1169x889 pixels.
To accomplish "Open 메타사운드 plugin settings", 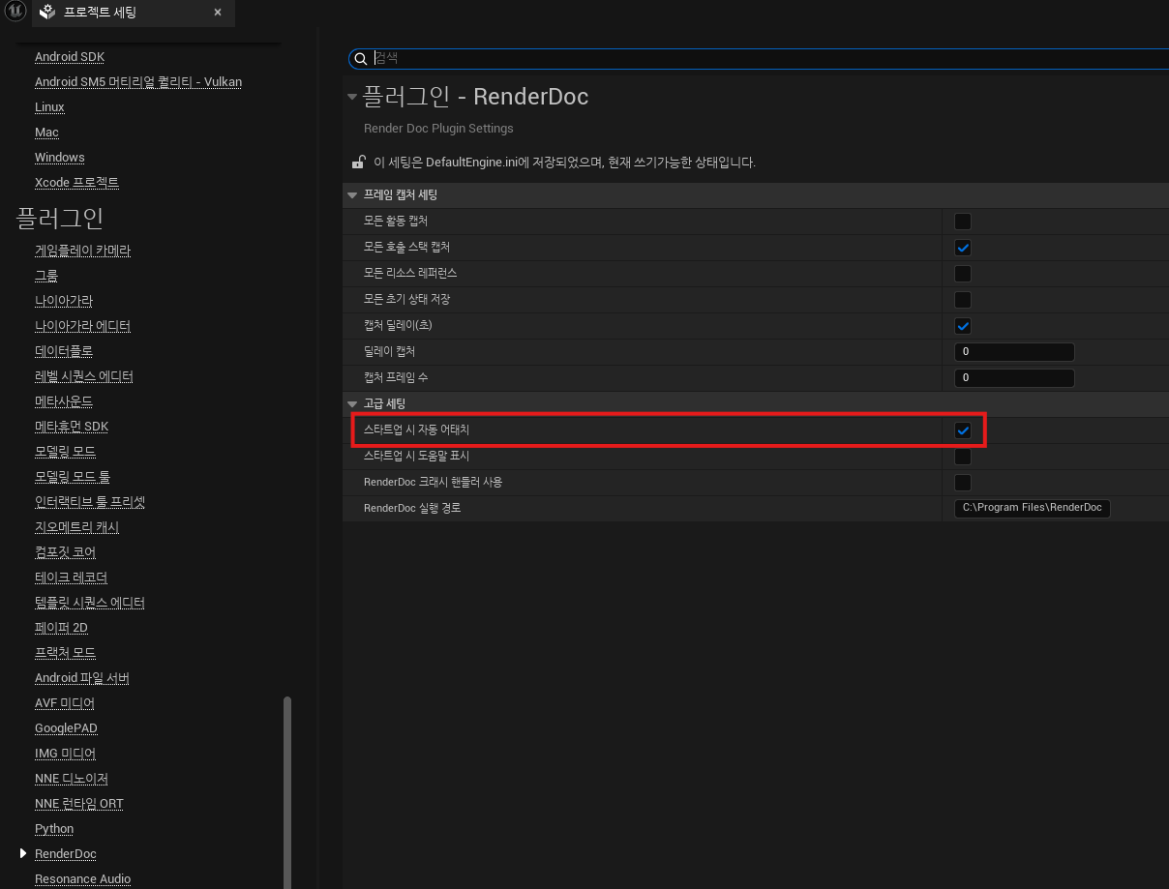I will tap(64, 401).
